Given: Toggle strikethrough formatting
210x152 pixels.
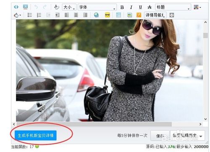Looking at the screenshot, I should point(150,7).
